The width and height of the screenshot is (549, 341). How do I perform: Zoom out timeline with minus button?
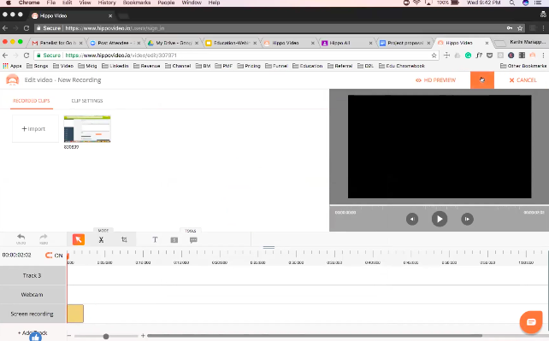[x=69, y=336]
